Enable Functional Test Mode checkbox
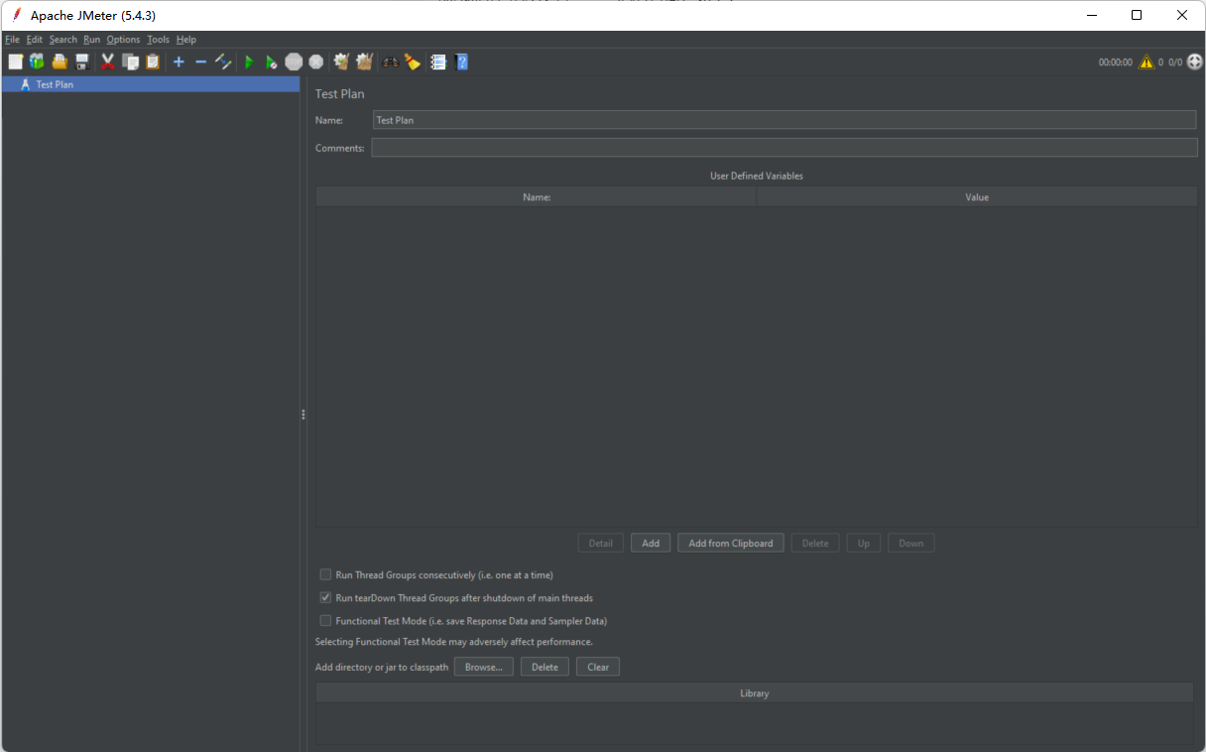Image resolution: width=1206 pixels, height=752 pixels. point(325,621)
